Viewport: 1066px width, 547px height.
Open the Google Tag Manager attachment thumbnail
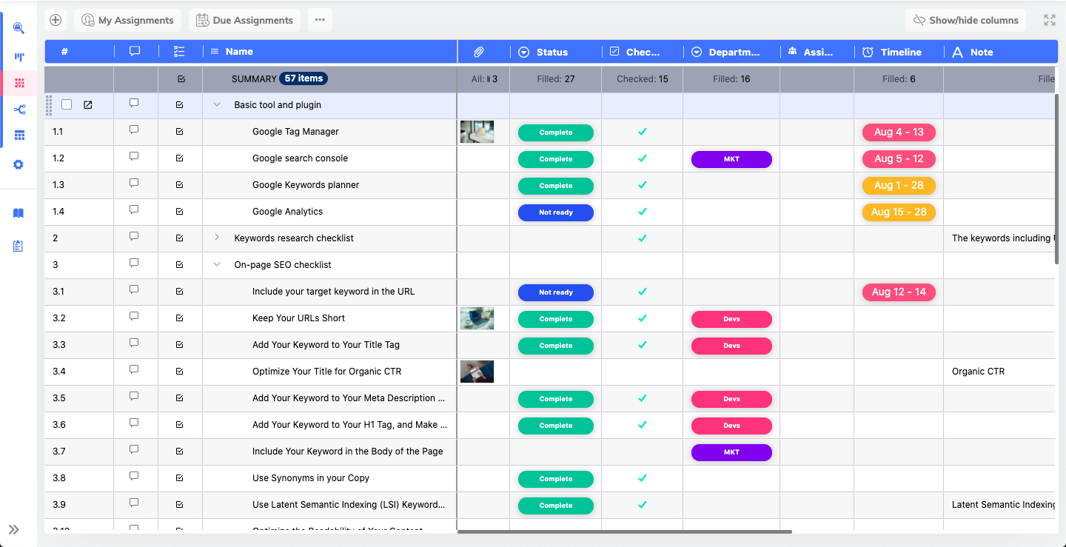coord(477,132)
